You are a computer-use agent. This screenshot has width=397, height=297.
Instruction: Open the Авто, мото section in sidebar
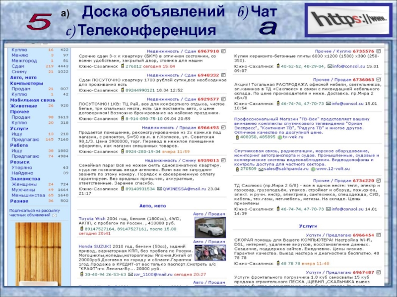(x=23, y=78)
